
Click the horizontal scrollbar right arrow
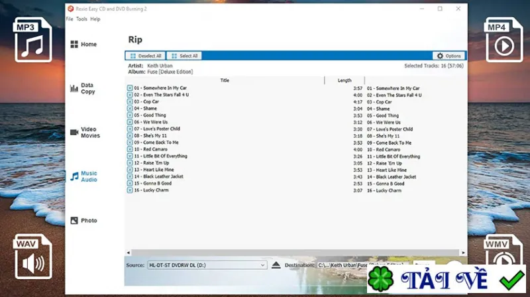463,253
